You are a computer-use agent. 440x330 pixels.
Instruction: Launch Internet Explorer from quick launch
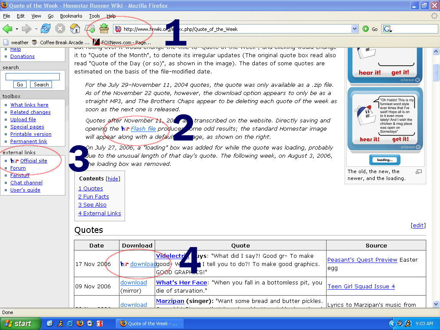(70, 323)
